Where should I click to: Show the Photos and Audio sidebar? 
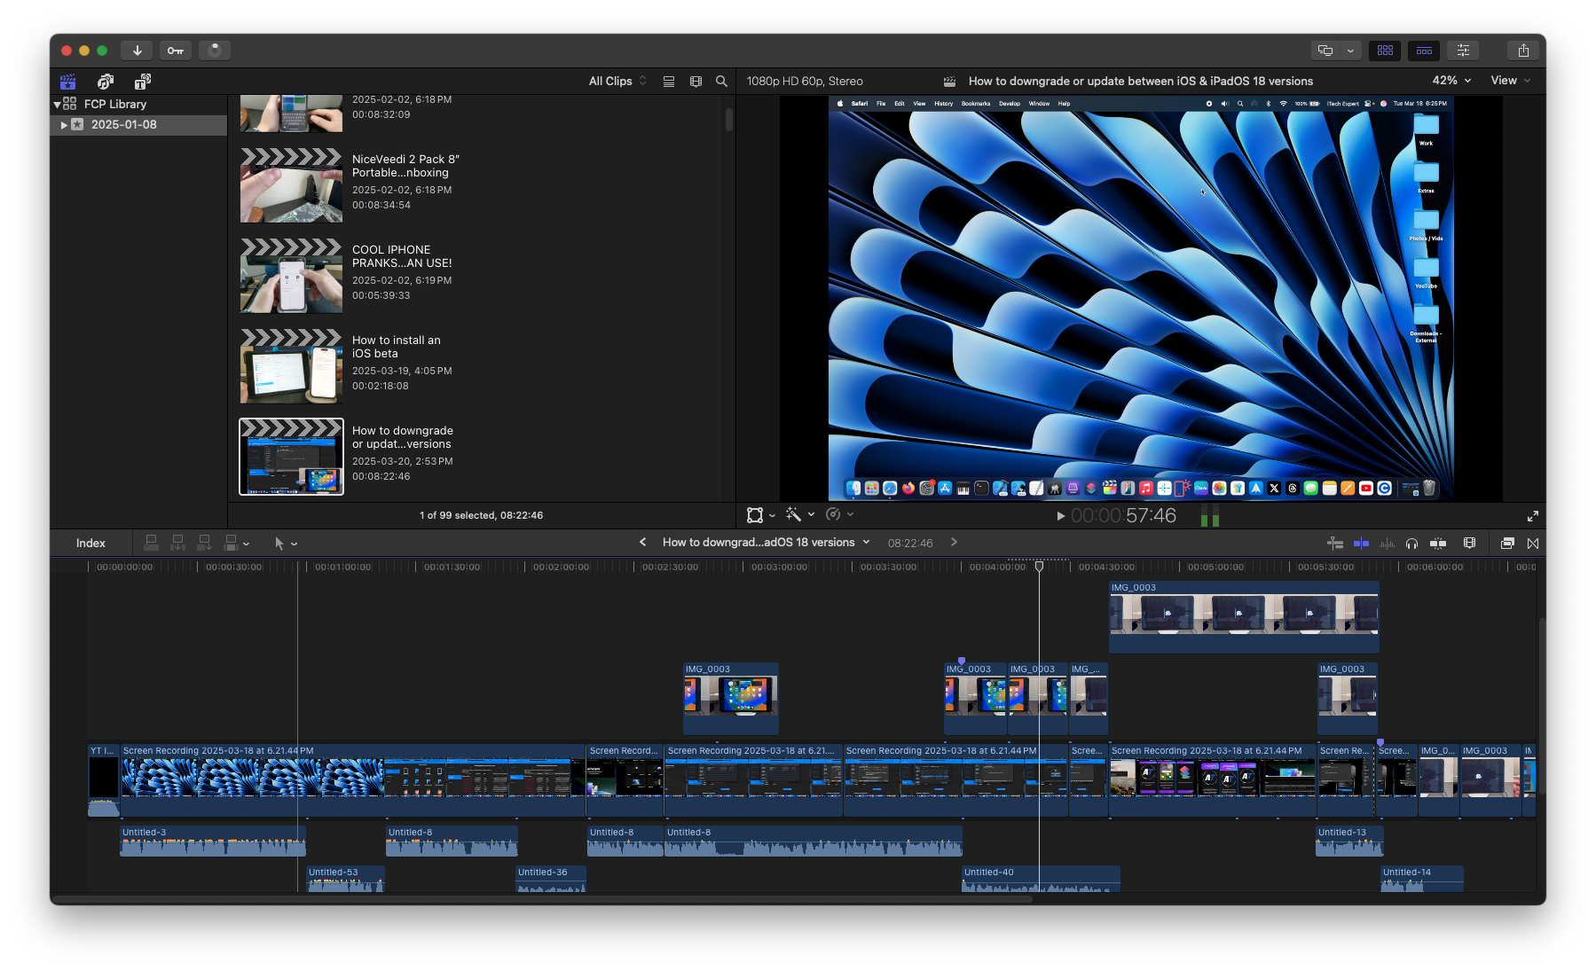coord(105,82)
